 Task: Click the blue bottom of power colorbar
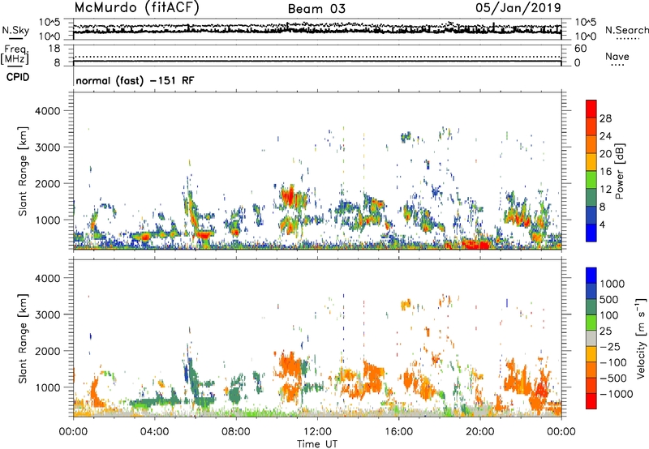[x=591, y=233]
